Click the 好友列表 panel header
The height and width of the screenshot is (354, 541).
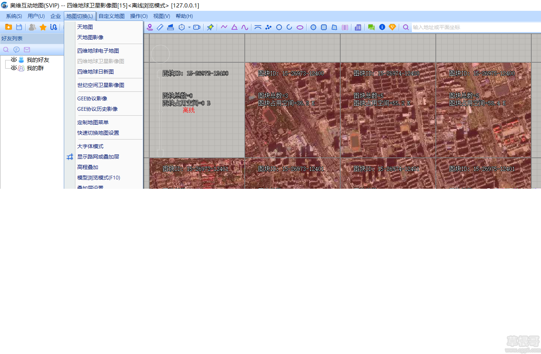[x=32, y=38]
